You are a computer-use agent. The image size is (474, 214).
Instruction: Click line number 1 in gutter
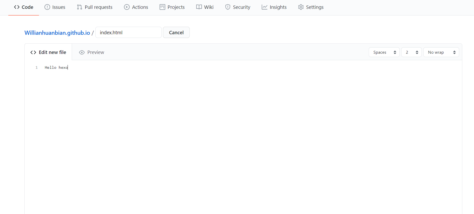click(x=37, y=67)
